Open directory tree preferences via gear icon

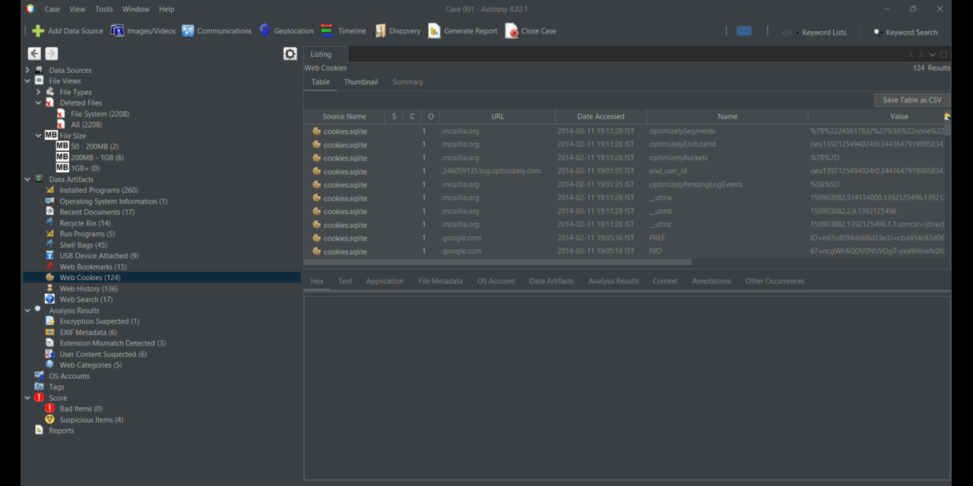click(290, 53)
